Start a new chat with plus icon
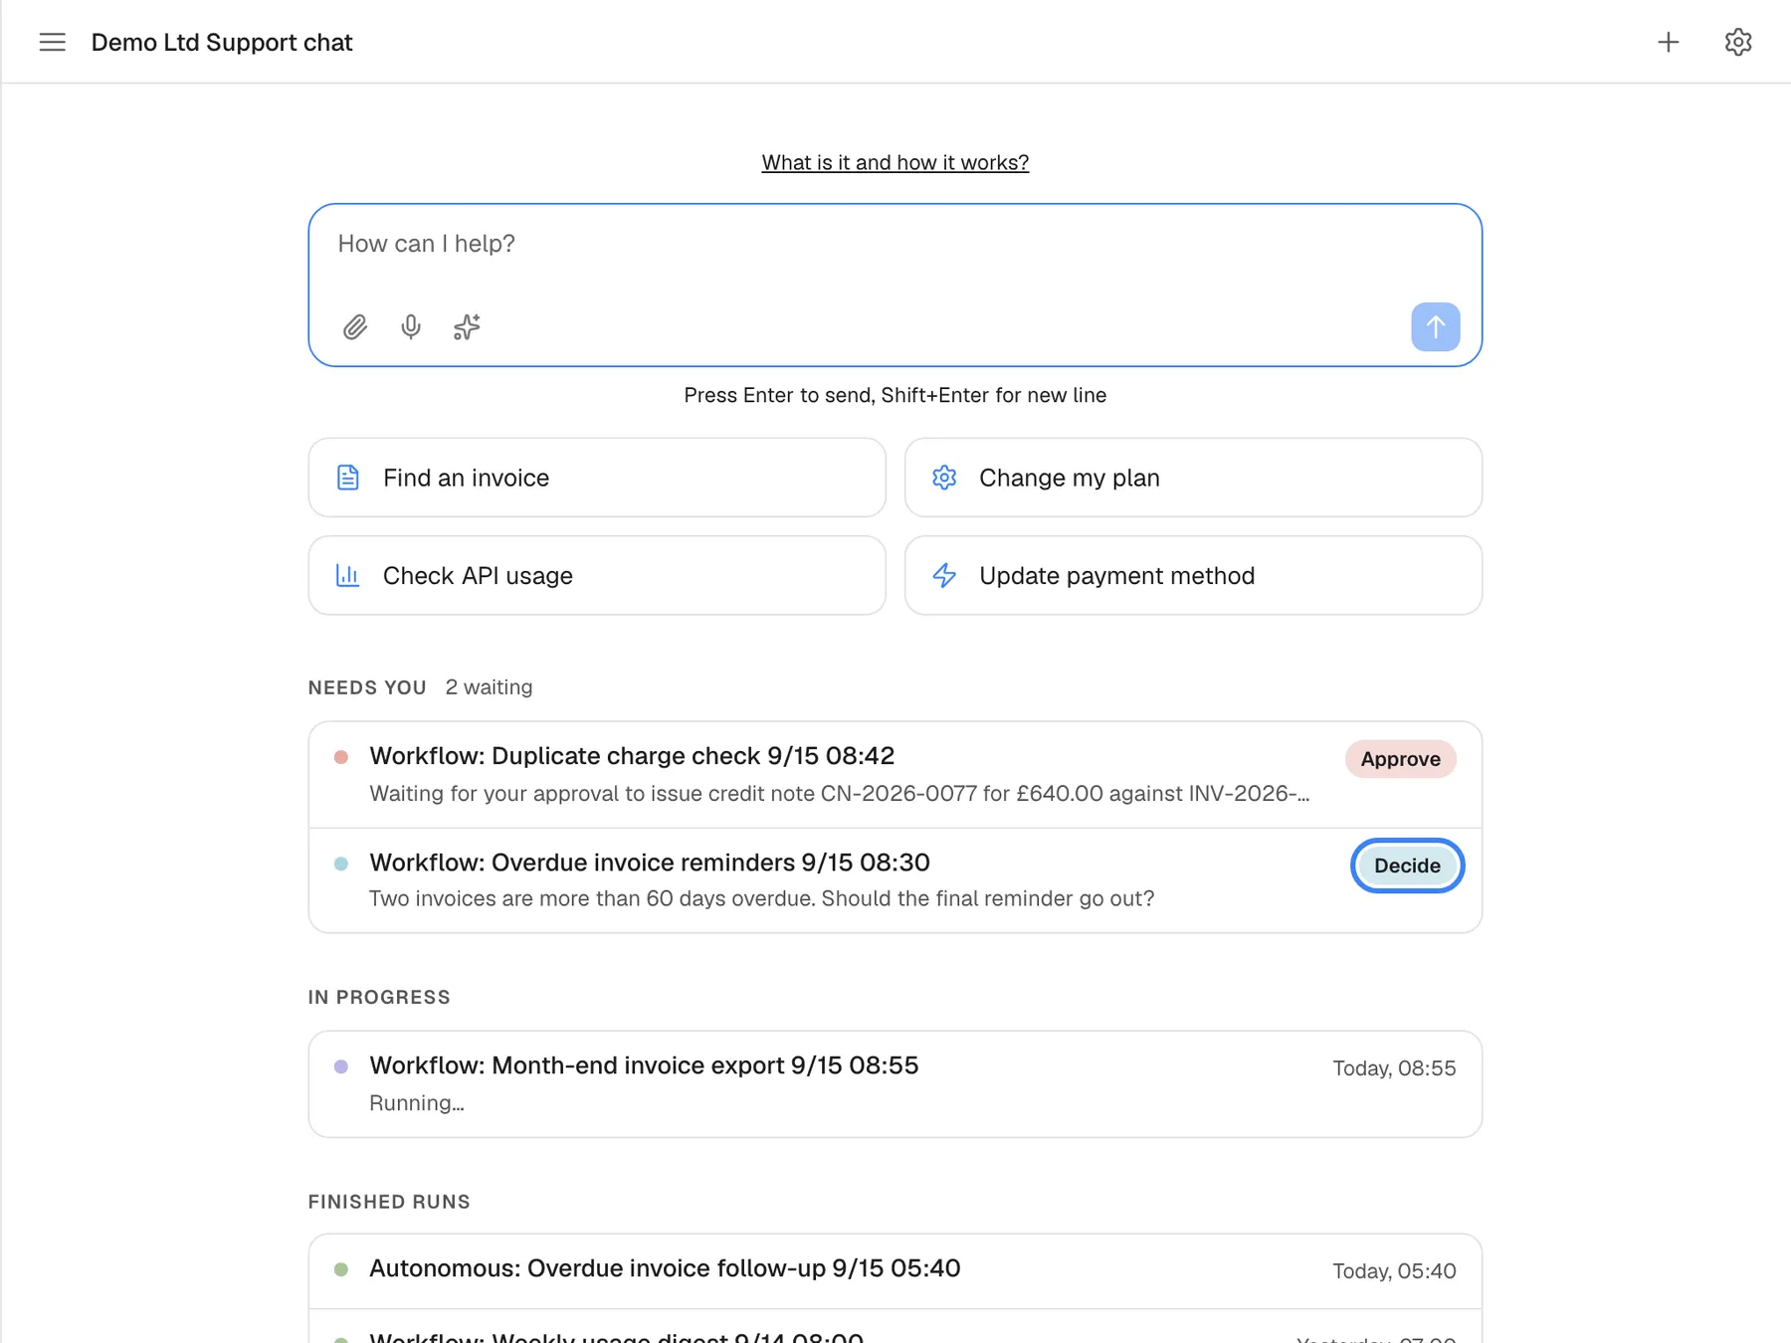The height and width of the screenshot is (1343, 1791). click(1669, 42)
